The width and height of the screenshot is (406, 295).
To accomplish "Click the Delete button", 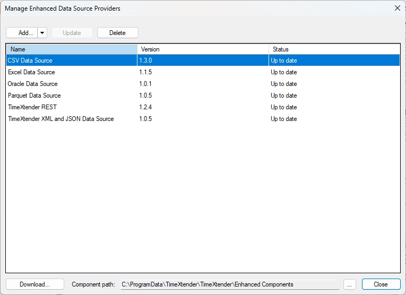I will (117, 33).
